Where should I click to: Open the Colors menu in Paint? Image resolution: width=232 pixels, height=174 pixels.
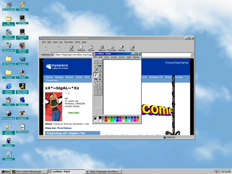pyautogui.click(x=122, y=57)
